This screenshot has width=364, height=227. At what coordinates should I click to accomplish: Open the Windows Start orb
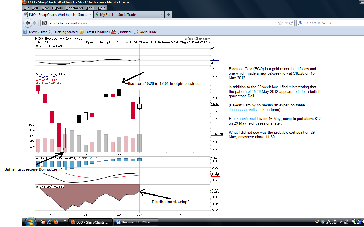pos(30,222)
